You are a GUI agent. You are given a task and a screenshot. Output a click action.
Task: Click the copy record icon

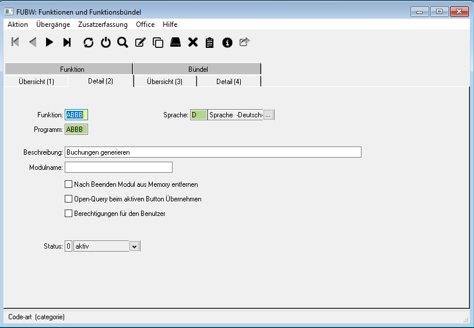[x=157, y=42]
